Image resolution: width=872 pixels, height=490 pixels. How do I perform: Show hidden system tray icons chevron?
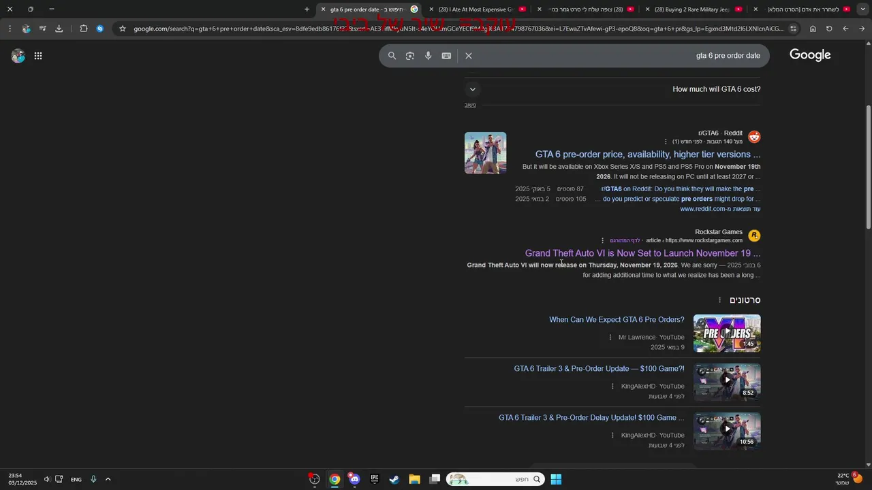tap(108, 479)
